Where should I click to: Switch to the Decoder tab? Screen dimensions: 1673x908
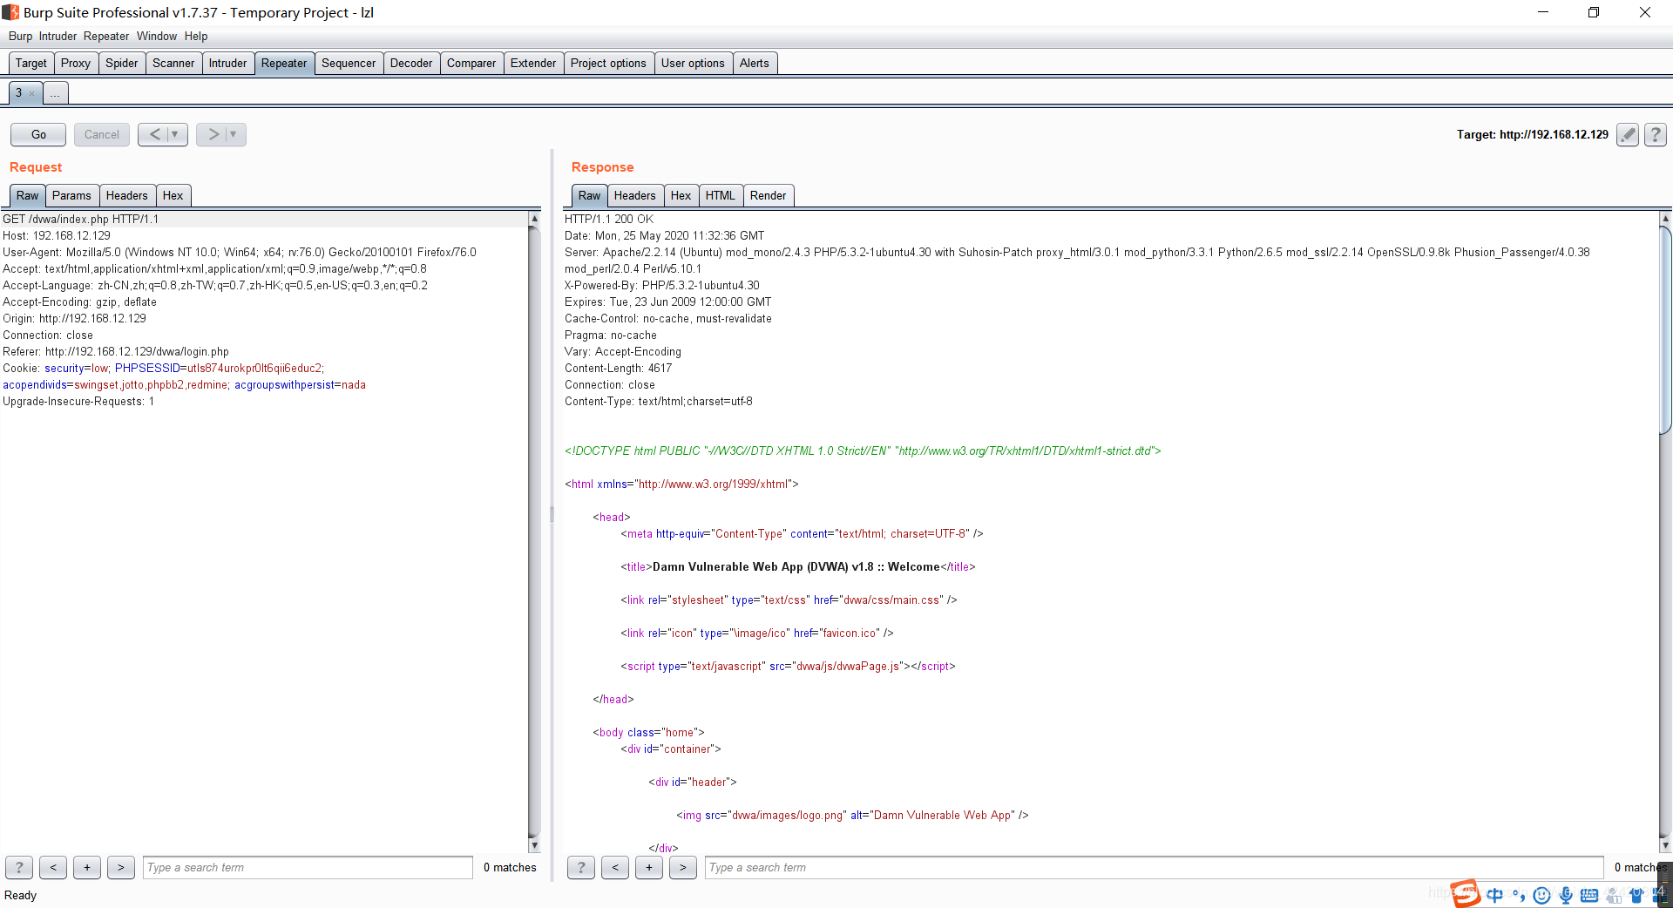point(411,63)
